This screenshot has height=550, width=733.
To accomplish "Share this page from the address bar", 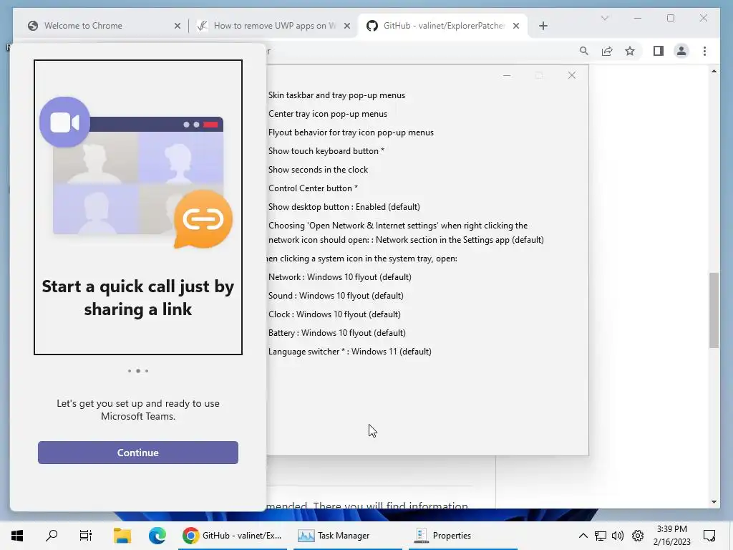I will (607, 51).
